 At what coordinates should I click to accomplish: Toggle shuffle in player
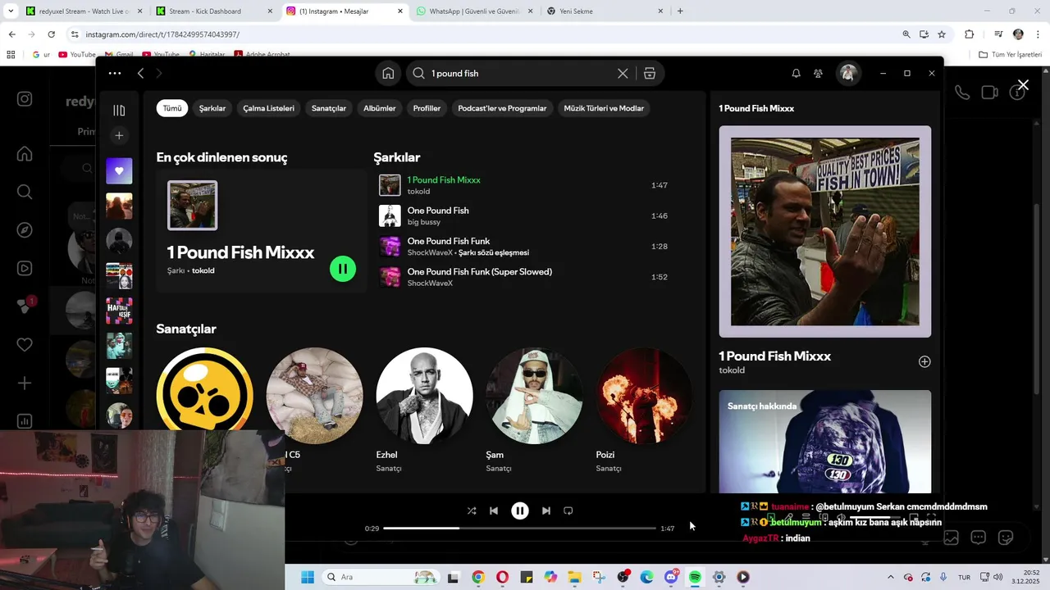click(x=472, y=511)
